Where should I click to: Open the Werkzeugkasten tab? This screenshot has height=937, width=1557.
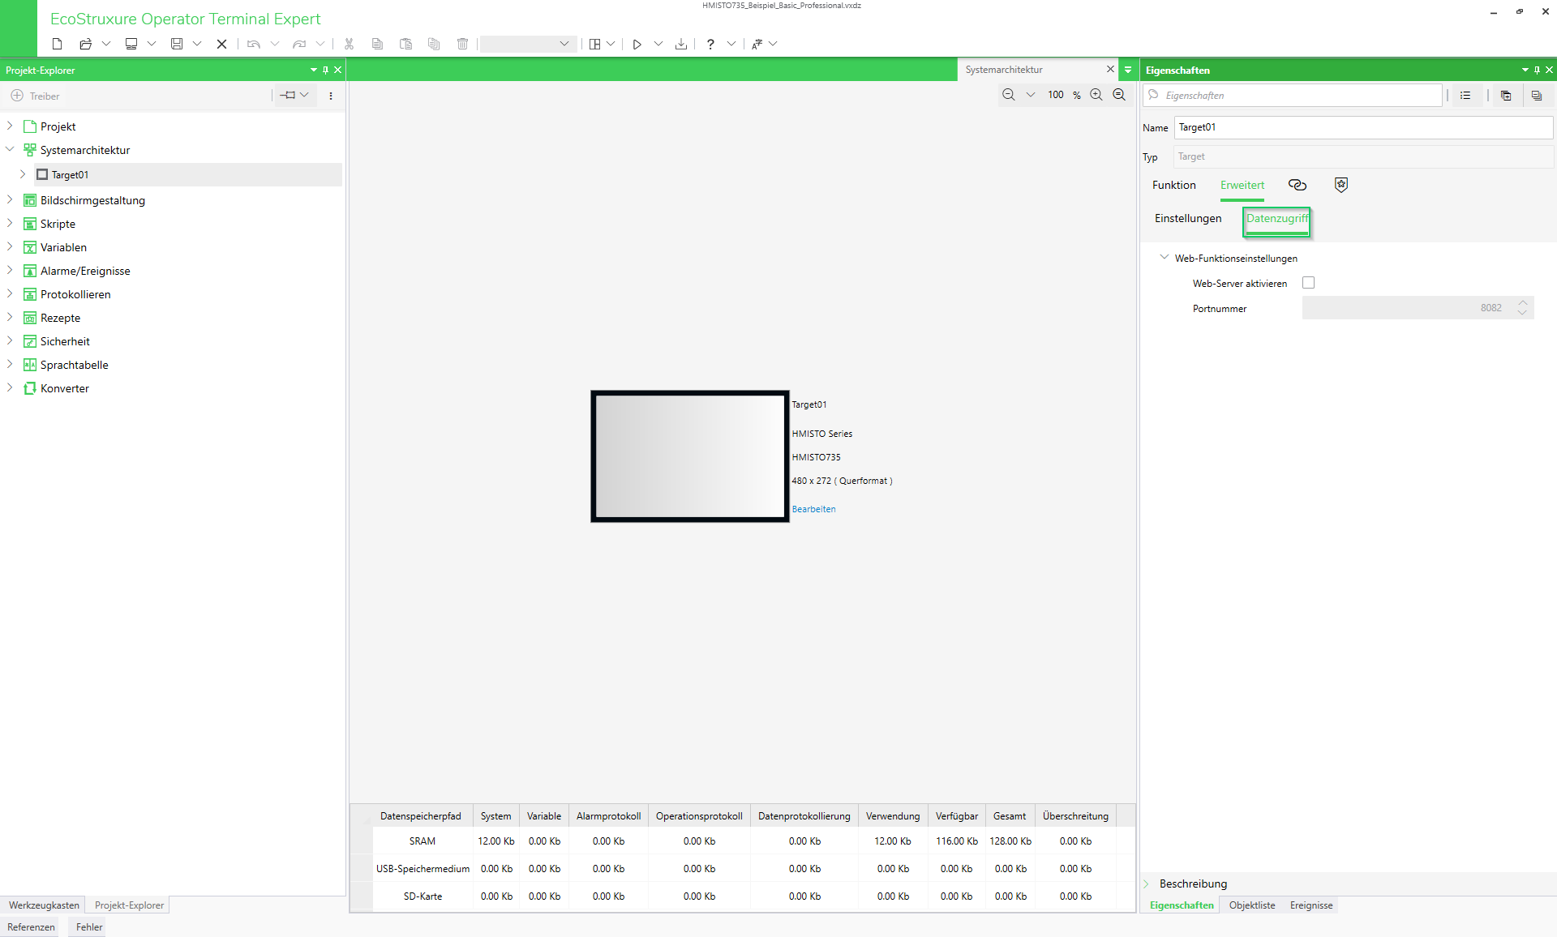44,905
